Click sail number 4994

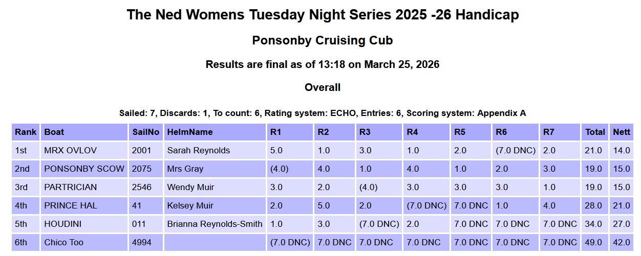point(142,242)
